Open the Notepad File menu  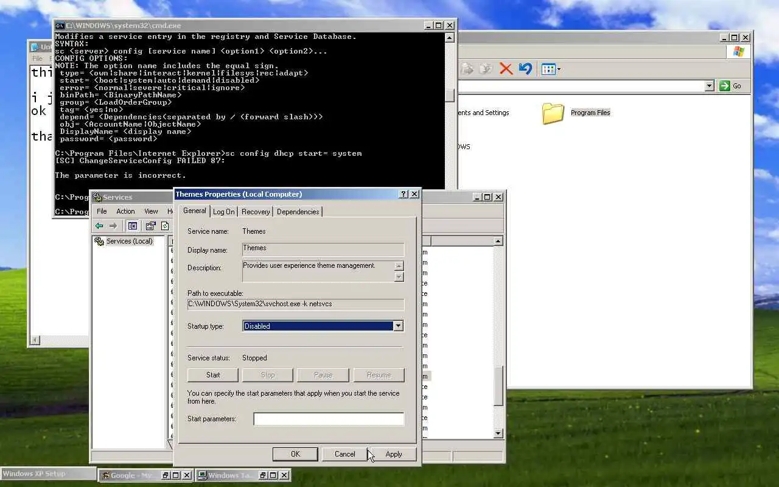click(x=37, y=58)
